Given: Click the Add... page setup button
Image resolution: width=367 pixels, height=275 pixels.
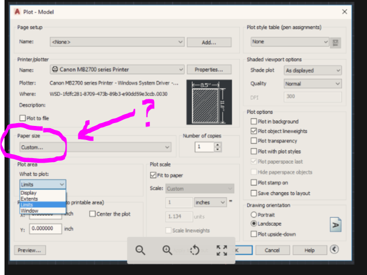Looking at the screenshot, I should pyautogui.click(x=209, y=42).
